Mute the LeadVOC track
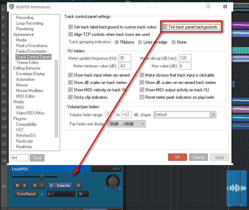The height and width of the screenshot is (210, 249). [x=18, y=185]
